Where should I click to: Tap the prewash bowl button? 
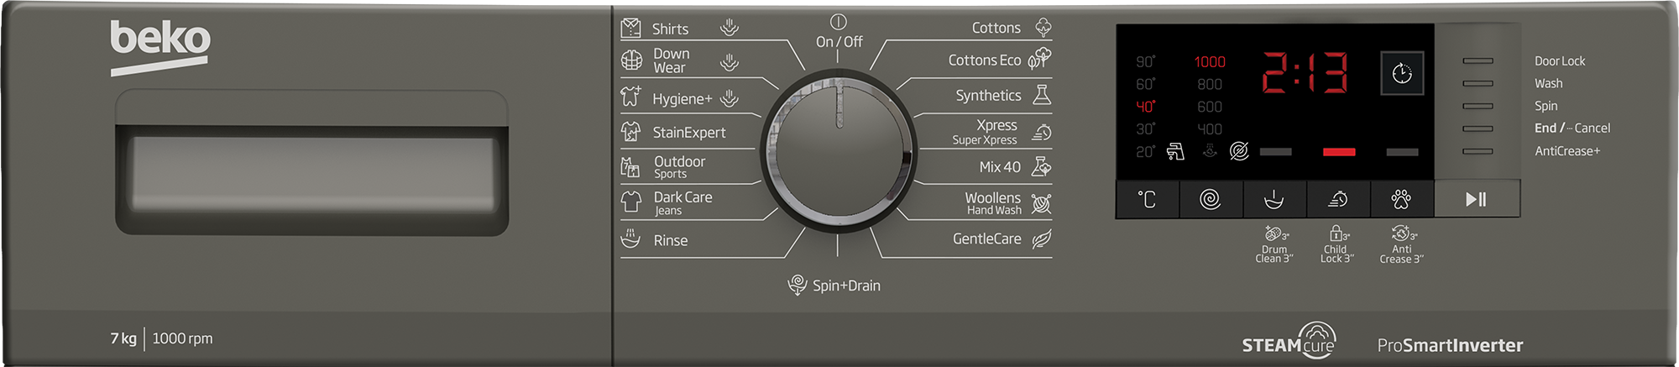point(1274,199)
